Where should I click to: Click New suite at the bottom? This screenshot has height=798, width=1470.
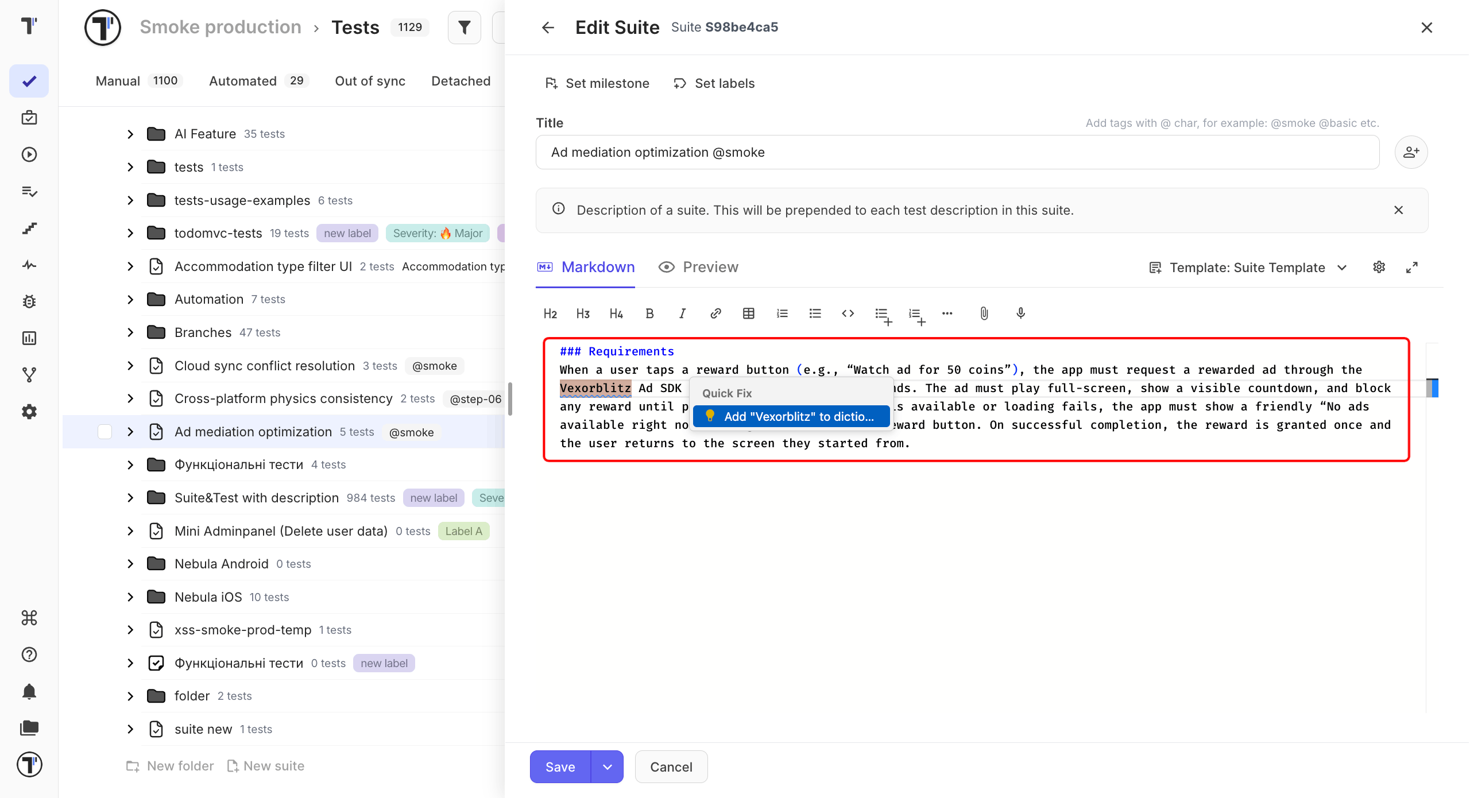click(x=266, y=766)
